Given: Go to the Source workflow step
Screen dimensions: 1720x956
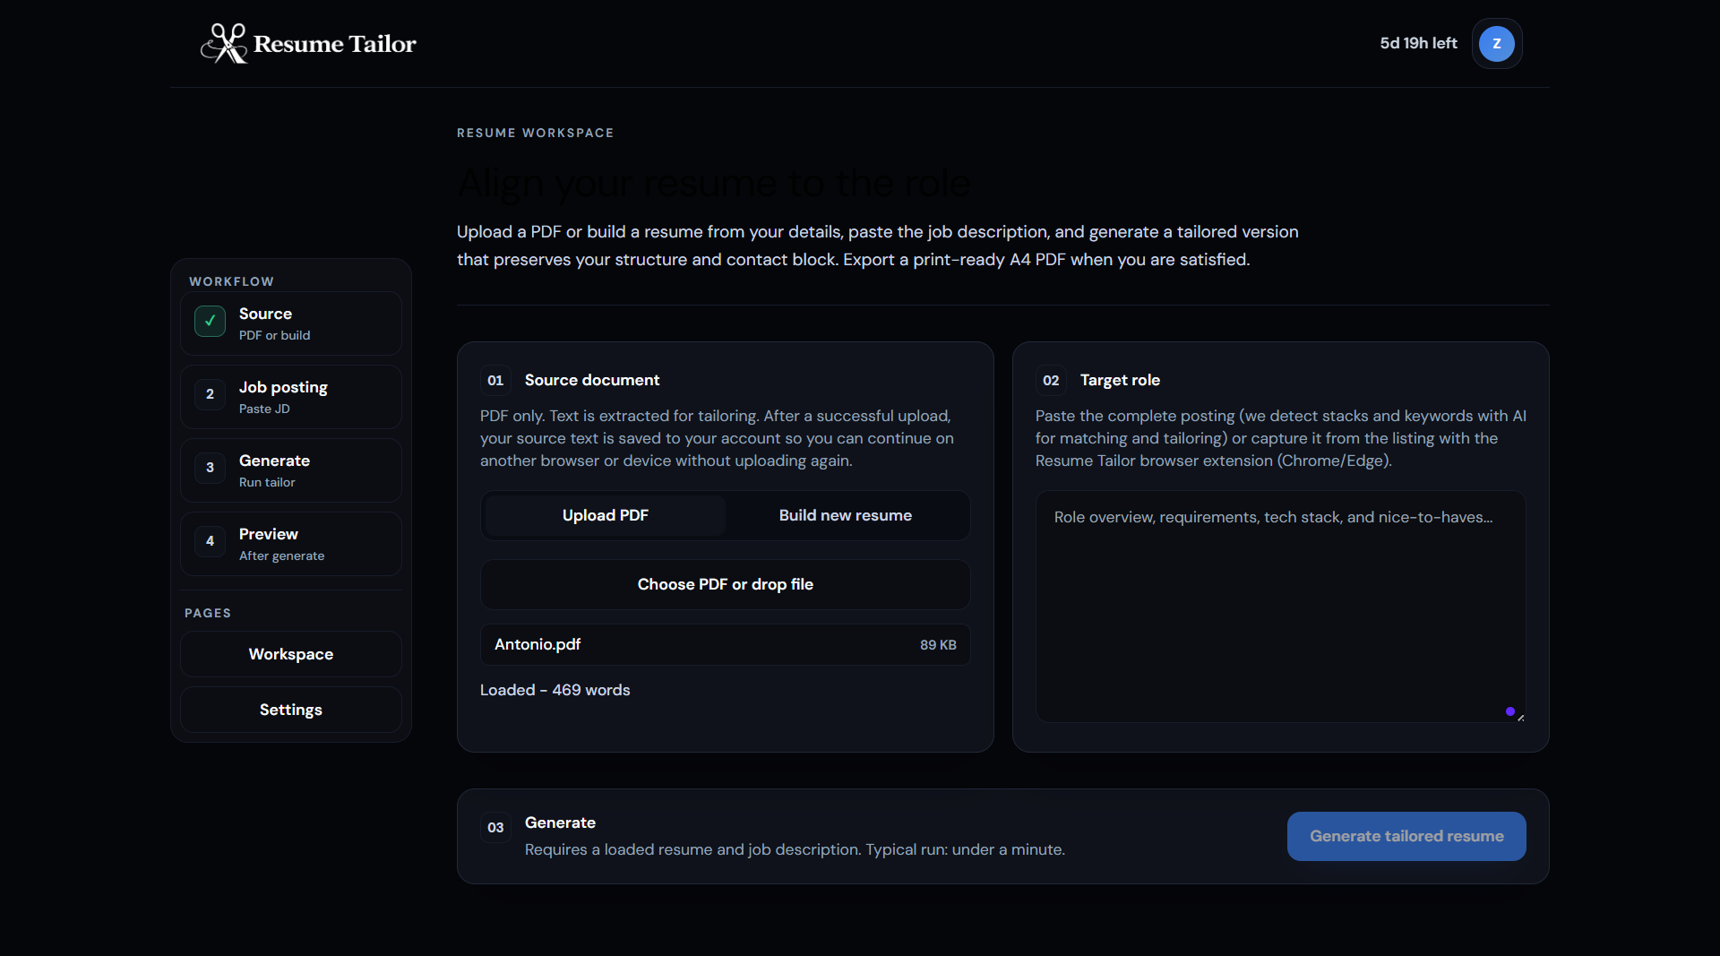Looking at the screenshot, I should pyautogui.click(x=291, y=323).
